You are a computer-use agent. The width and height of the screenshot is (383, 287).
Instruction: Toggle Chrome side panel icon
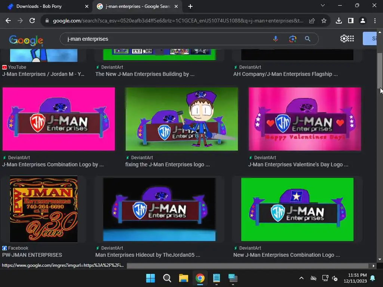(351, 21)
